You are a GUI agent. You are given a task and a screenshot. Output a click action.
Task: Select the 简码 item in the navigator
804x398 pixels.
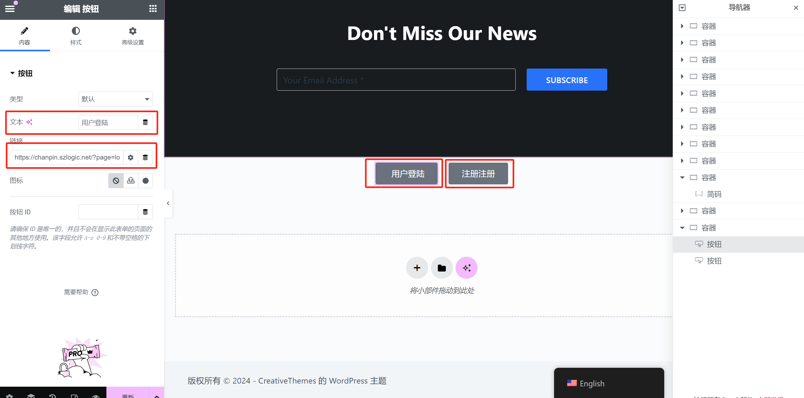pyautogui.click(x=738, y=194)
